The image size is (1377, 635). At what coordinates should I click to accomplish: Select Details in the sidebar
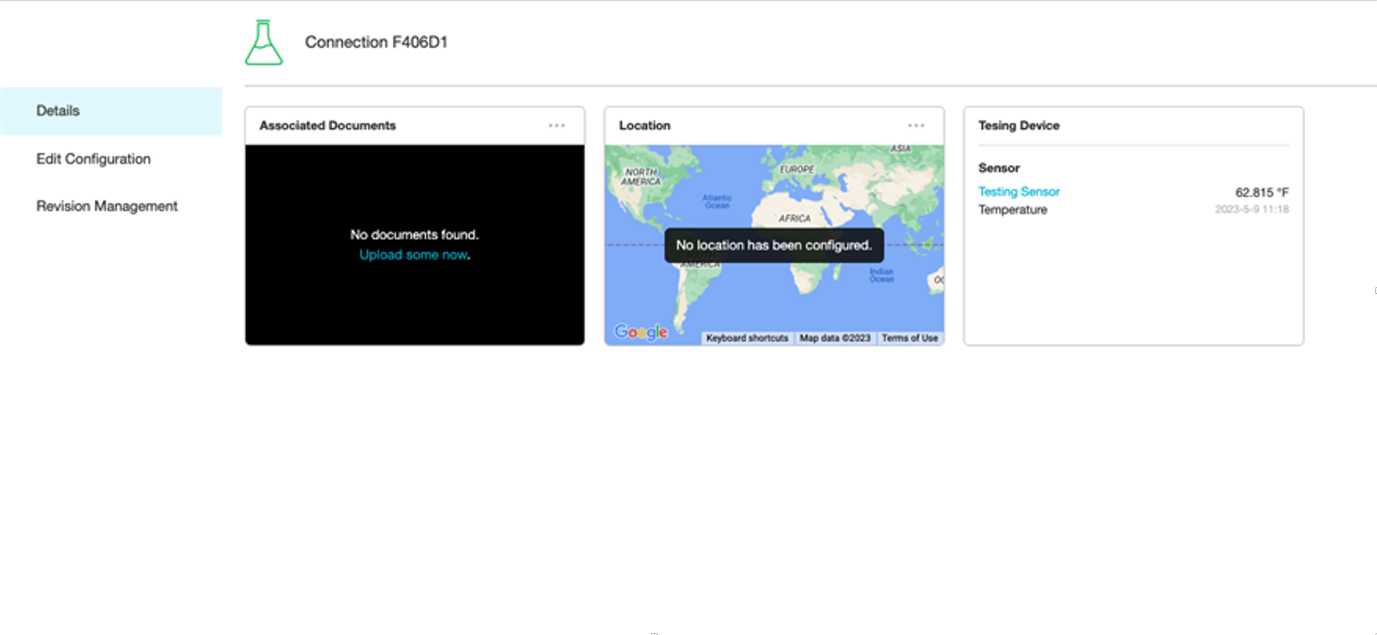(111, 111)
